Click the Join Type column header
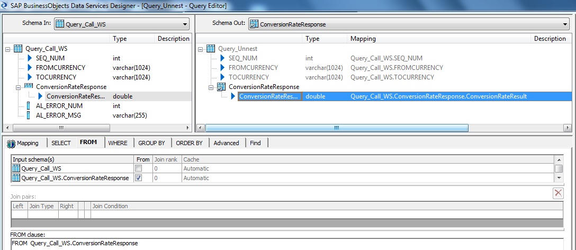The width and height of the screenshot is (576, 250). (x=43, y=206)
